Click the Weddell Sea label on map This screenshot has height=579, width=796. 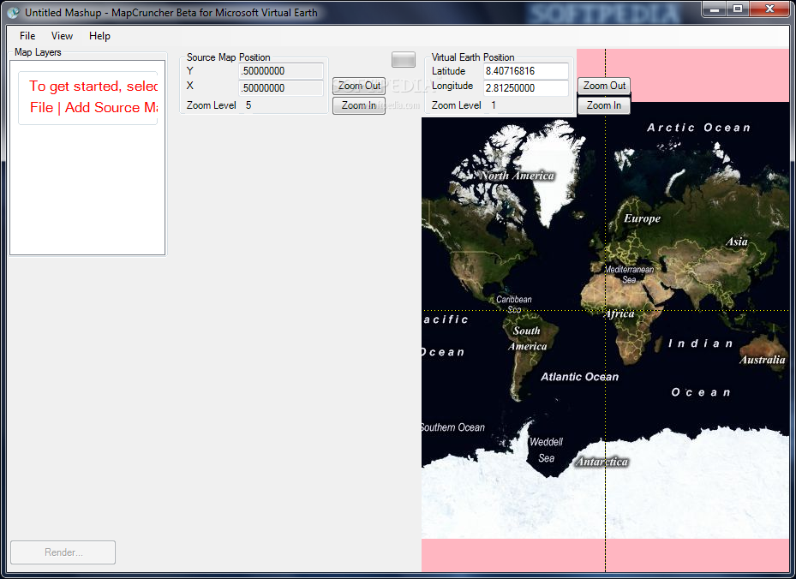(547, 451)
